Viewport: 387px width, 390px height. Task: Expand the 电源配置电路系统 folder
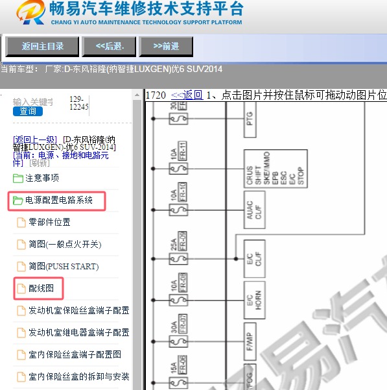tap(59, 201)
